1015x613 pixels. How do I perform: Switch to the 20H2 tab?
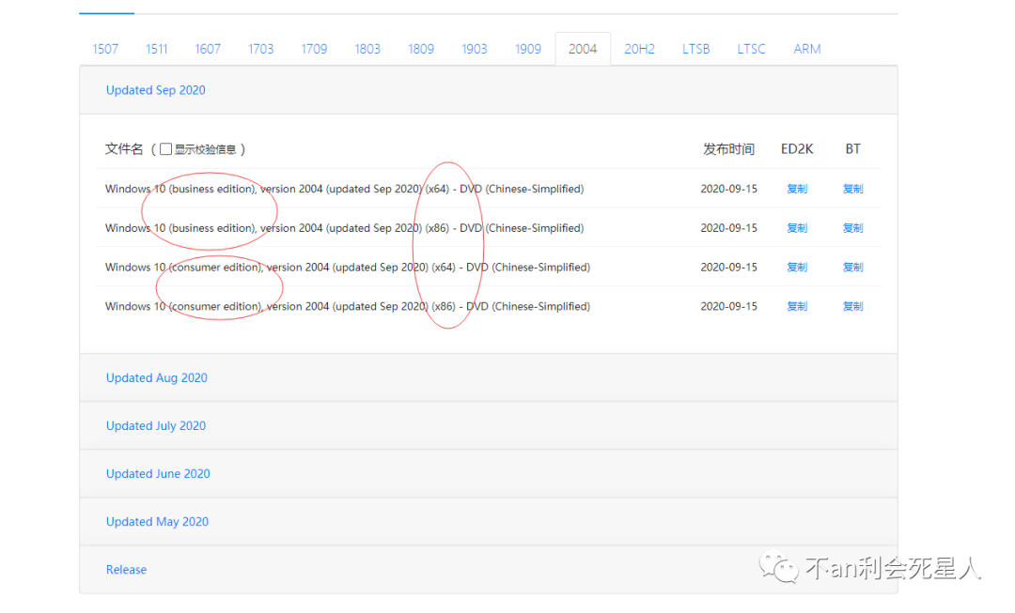point(639,49)
